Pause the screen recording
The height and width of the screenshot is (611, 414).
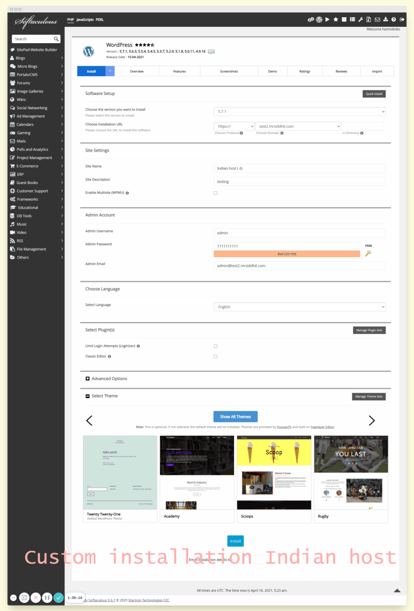point(47,597)
